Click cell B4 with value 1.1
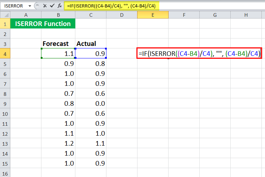This screenshot has width=265, height=177. [x=58, y=53]
